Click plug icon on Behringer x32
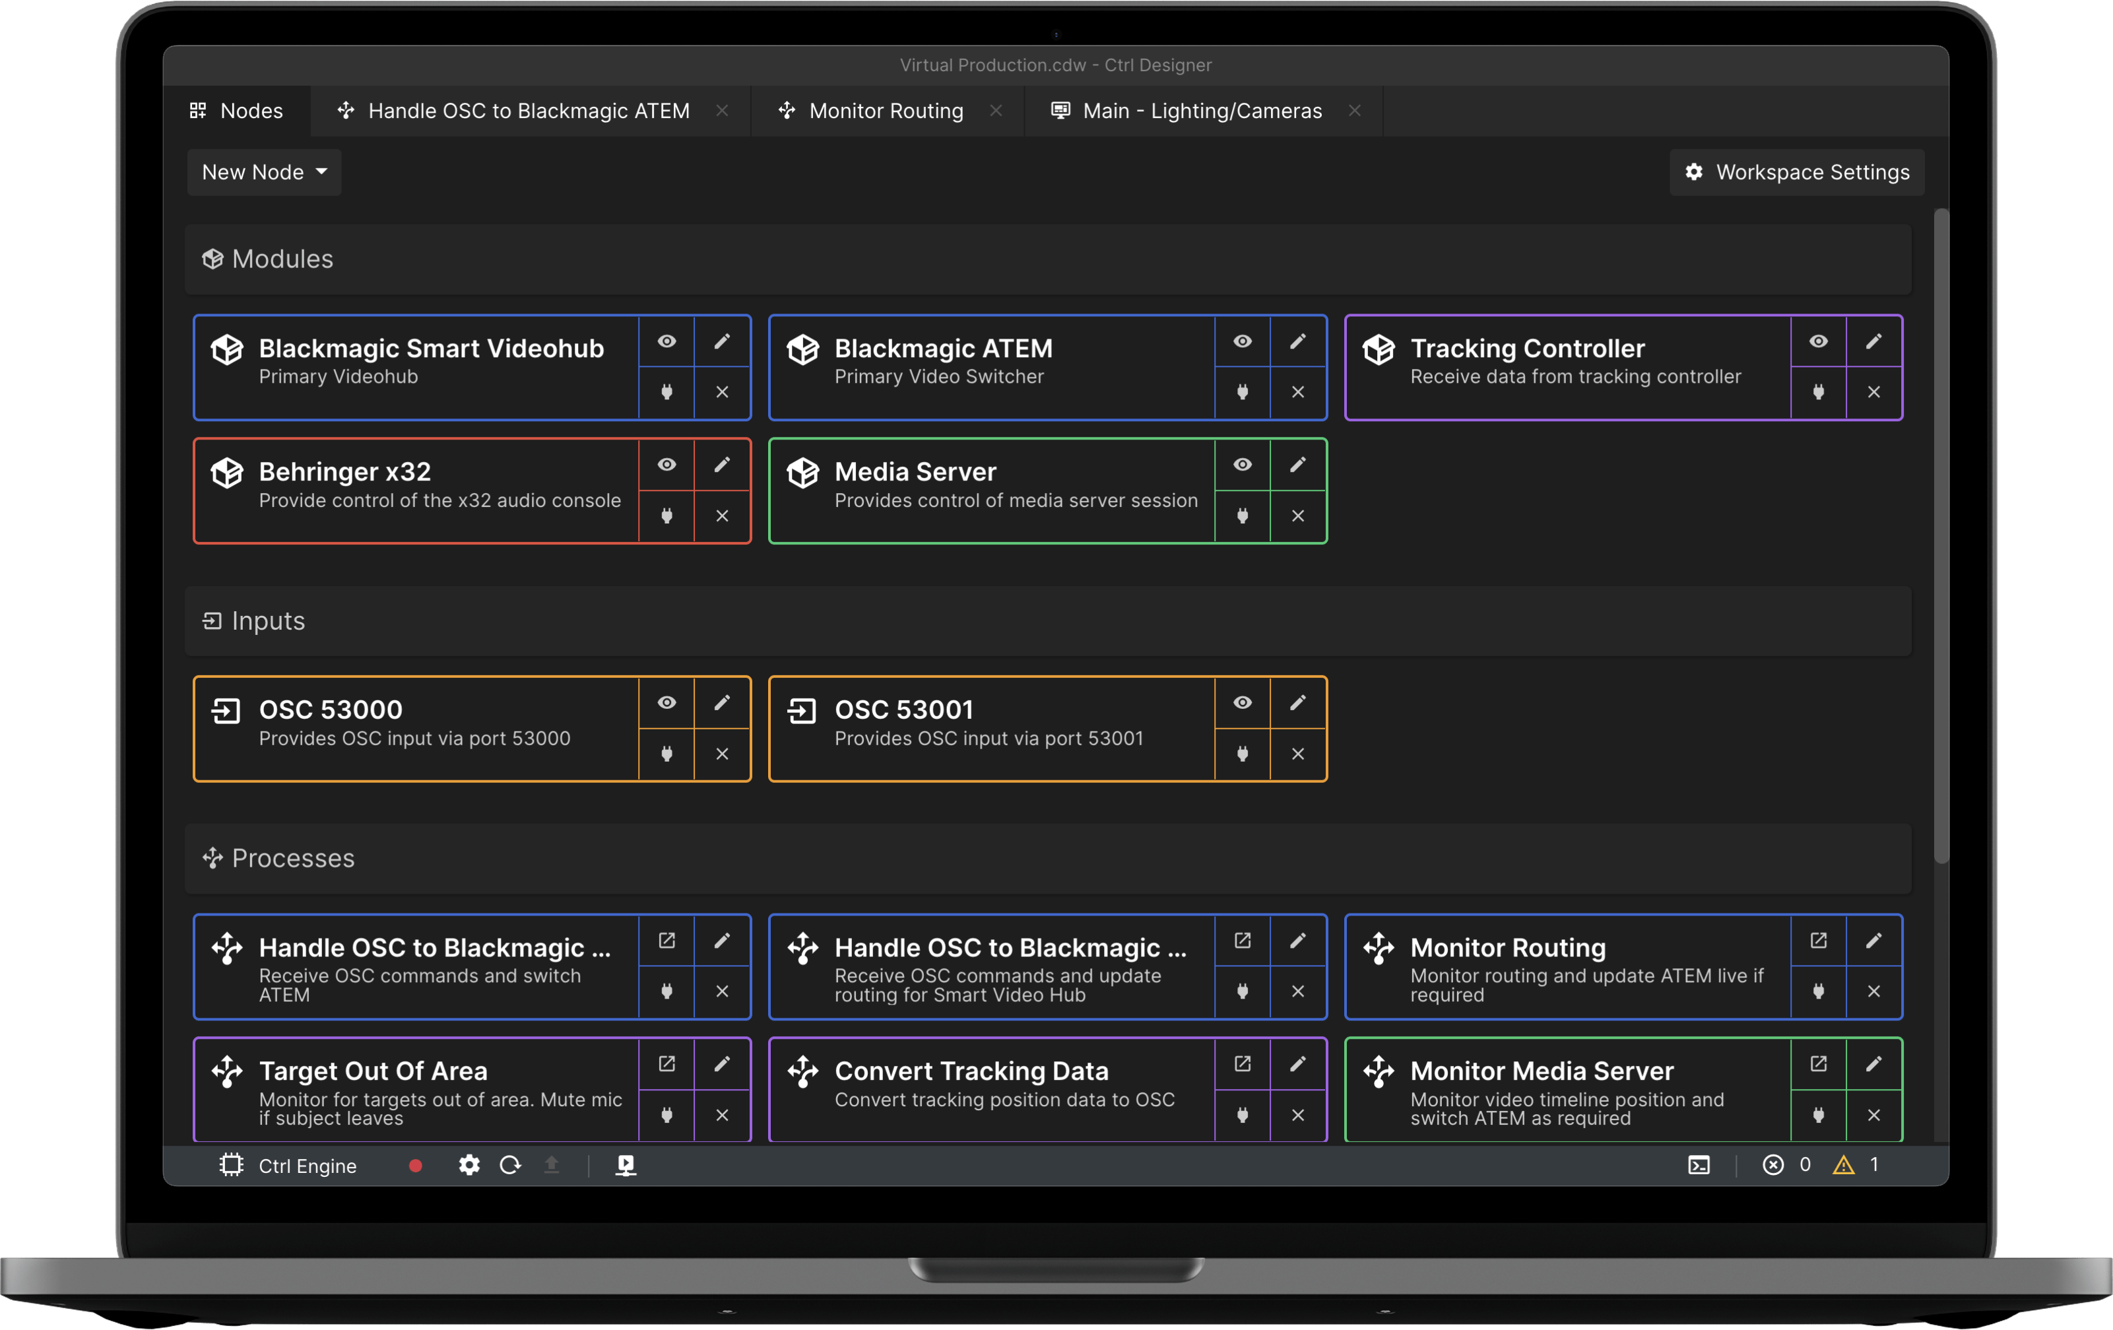Viewport: 2113px width, 1330px height. coord(667,515)
